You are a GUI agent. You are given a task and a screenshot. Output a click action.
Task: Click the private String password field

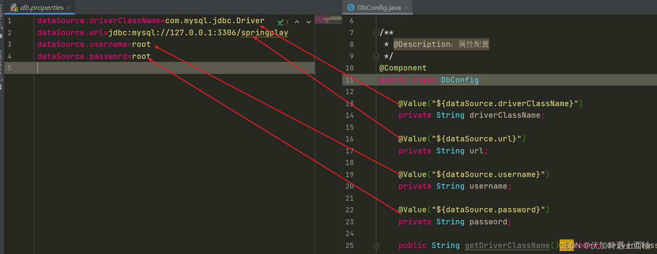coord(455,222)
